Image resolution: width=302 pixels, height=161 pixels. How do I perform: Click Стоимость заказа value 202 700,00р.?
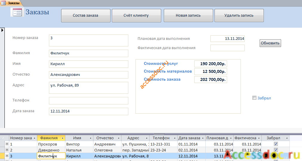211,79
